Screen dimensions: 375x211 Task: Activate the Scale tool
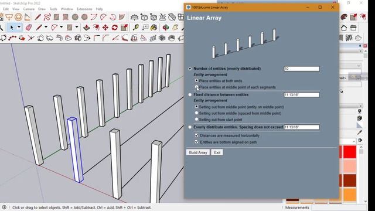coord(124,28)
